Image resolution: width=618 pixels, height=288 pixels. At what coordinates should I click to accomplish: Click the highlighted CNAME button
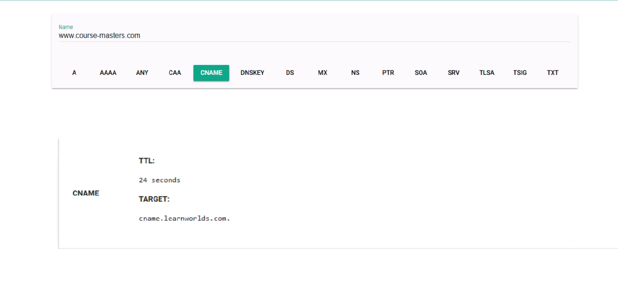click(x=211, y=73)
